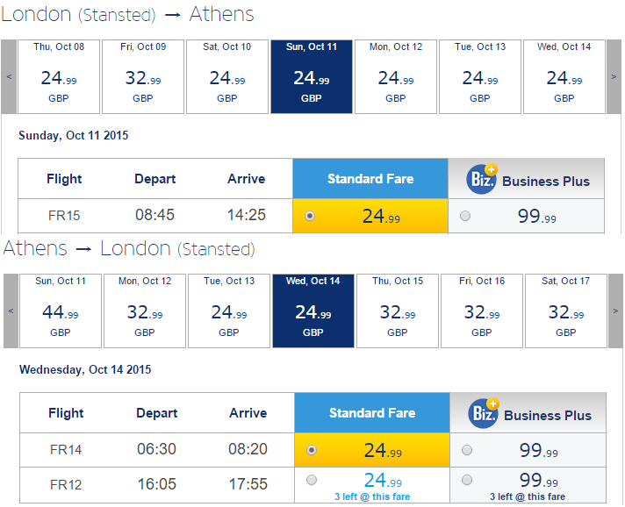Pick return date Sun, Oct 11 at 44.99
This screenshot has height=507, width=625.
coord(61,311)
